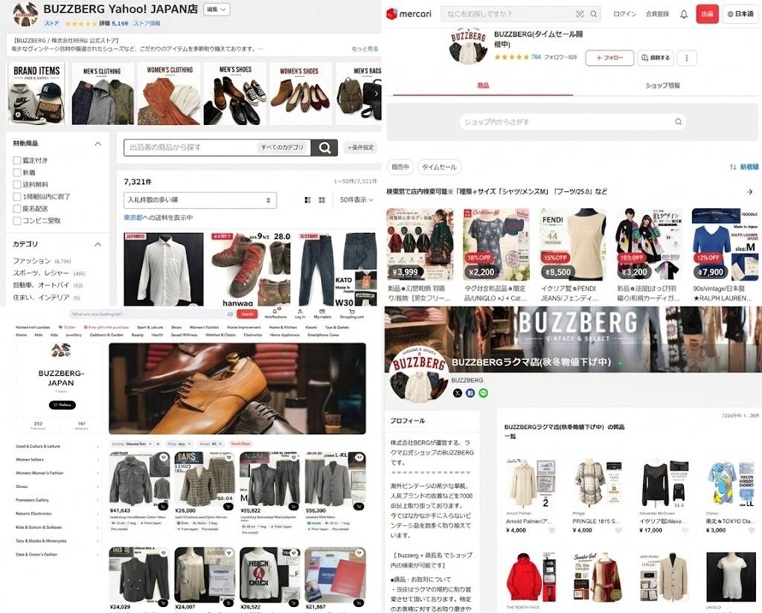Check the 鑑定付き filter checkbox
Screen dimensions: 762x613
tap(17, 160)
